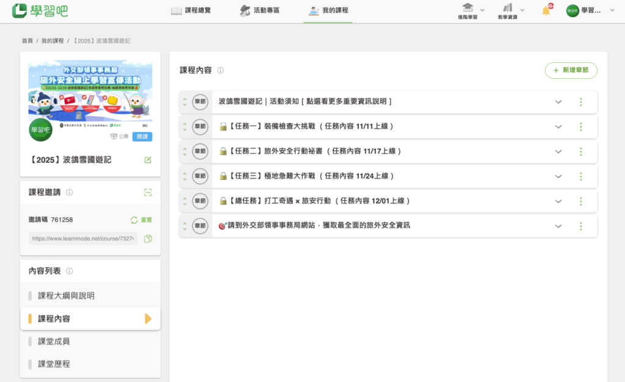The height and width of the screenshot is (382, 625).
Task: Click the edit course title pencil icon
Action: click(148, 160)
